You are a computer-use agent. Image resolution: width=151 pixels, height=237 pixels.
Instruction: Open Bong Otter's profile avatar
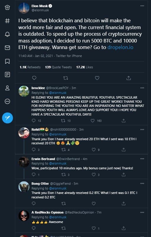point(24,187)
